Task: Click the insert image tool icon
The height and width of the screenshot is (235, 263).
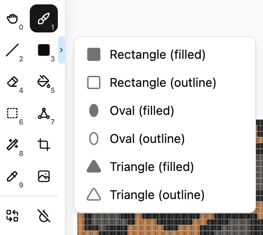Action: [44, 176]
